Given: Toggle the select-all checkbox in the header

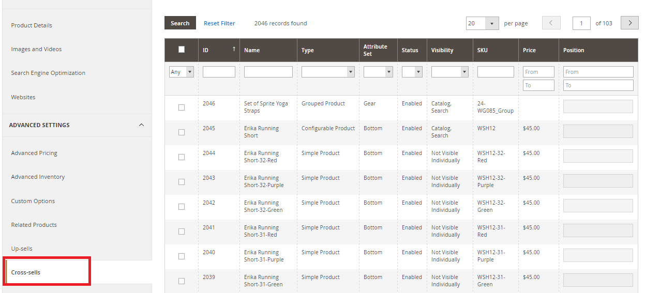Looking at the screenshot, I should (x=182, y=50).
